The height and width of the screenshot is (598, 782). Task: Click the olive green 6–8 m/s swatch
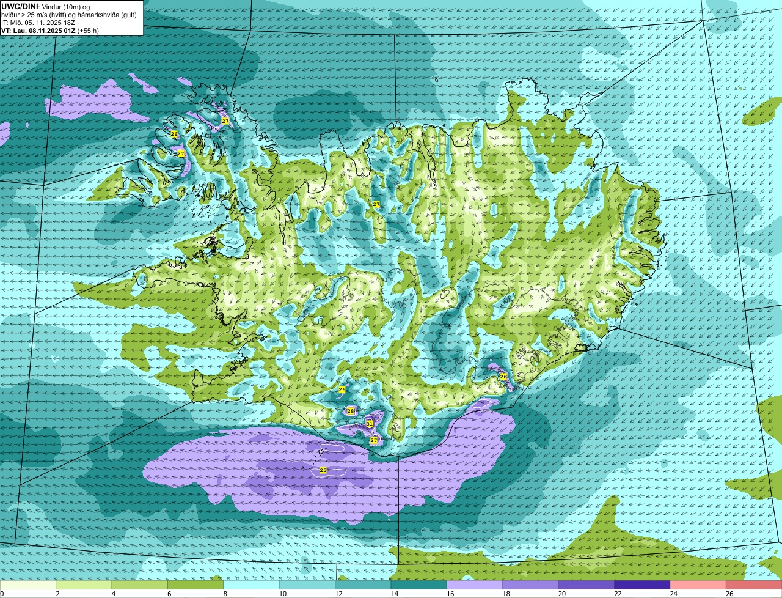click(x=195, y=585)
